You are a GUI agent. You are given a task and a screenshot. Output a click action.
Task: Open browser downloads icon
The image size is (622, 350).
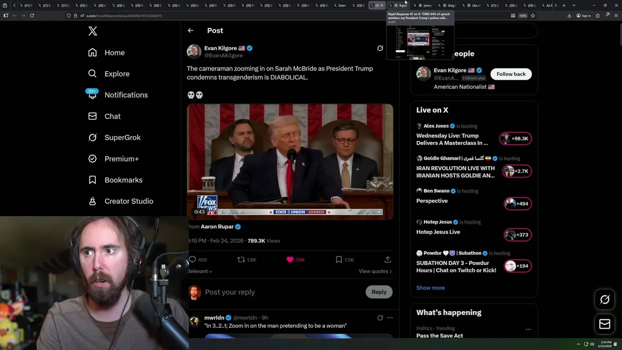569,16
